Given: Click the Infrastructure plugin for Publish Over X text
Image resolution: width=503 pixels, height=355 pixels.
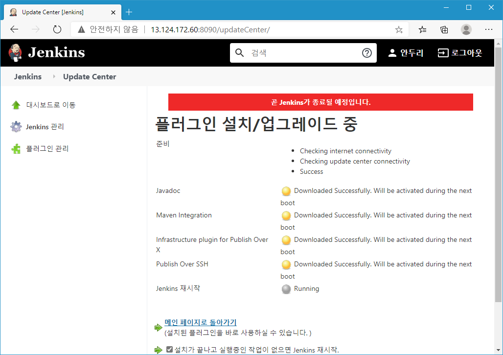Looking at the screenshot, I should (x=212, y=245).
